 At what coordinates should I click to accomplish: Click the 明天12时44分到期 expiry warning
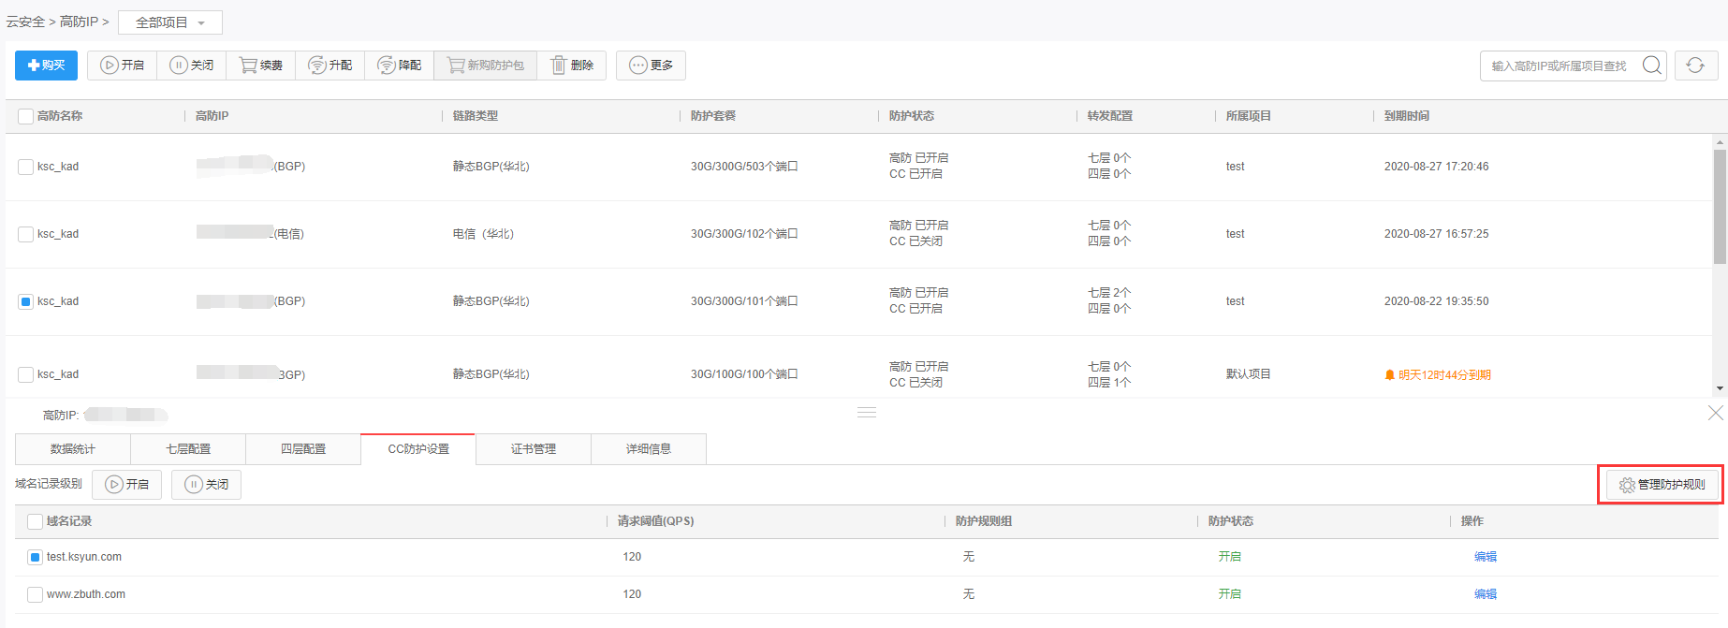tap(1438, 374)
